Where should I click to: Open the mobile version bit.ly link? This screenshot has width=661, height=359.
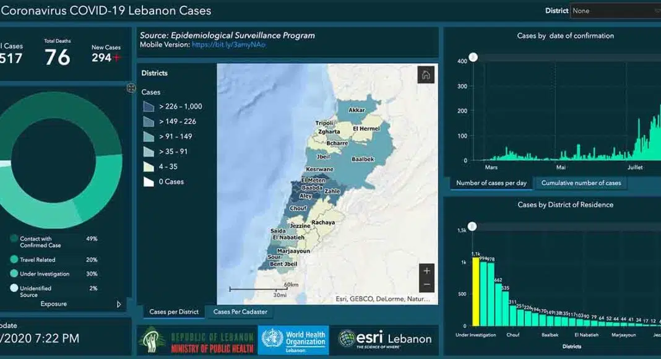228,45
